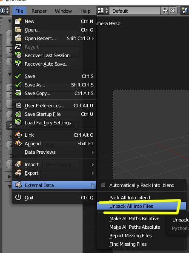Click the Ctrl Q shortcut text

point(87,198)
